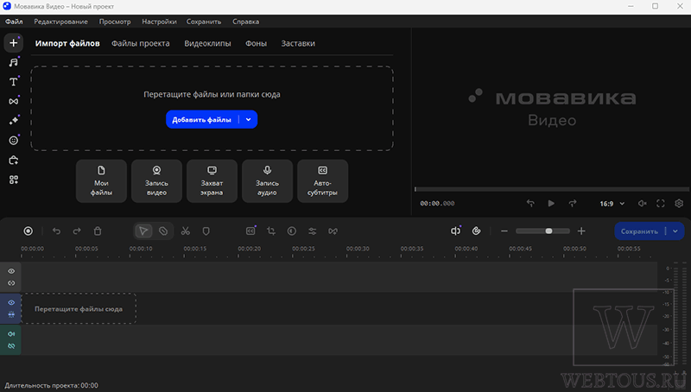The width and height of the screenshot is (691, 392).
Task: Click the Crop tool in the timeline toolbar
Action: pyautogui.click(x=271, y=231)
